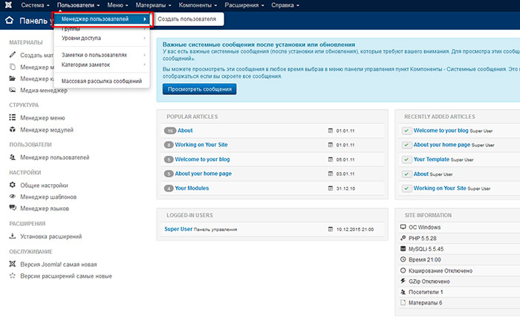The width and height of the screenshot is (520, 326).
Task: Toggle published checkmark for Your Template article
Action: click(406, 160)
